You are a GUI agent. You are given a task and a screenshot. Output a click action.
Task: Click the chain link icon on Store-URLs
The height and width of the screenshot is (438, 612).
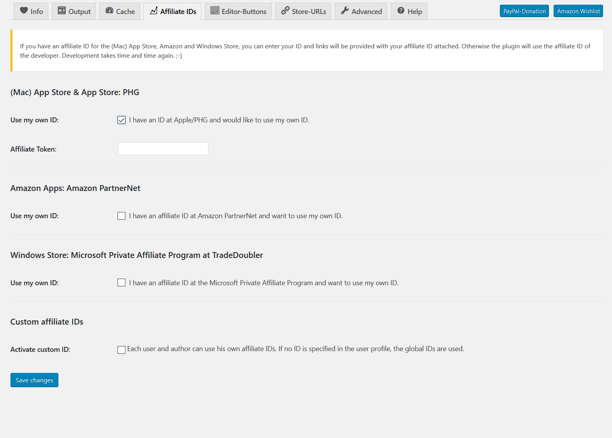point(285,11)
